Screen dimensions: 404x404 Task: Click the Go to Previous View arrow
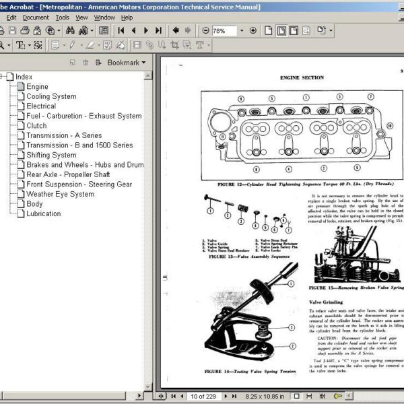[x=176, y=30]
